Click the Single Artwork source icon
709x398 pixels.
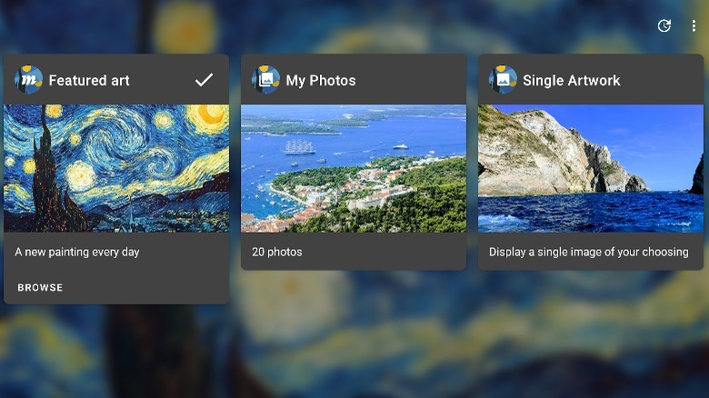503,80
